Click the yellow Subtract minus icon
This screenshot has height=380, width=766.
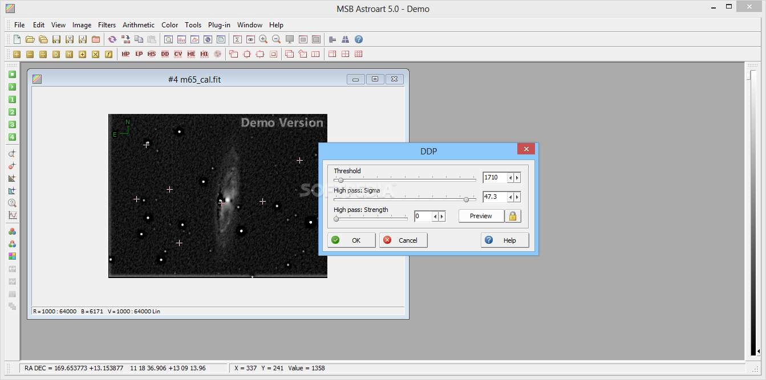point(30,54)
